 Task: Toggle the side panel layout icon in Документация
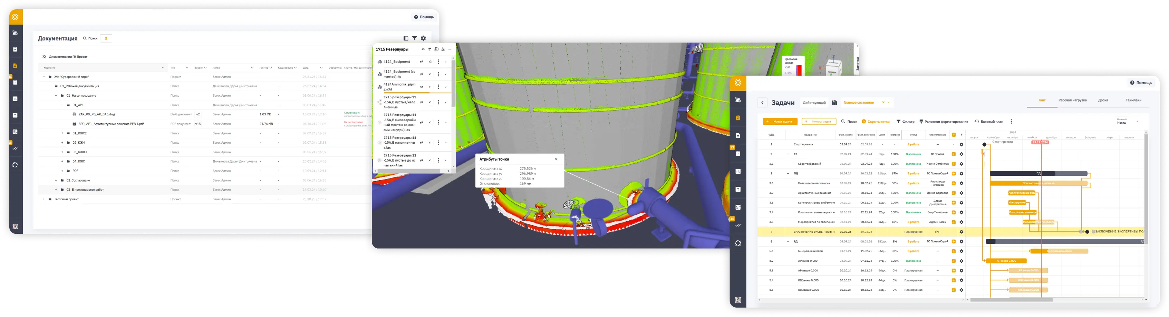point(406,39)
